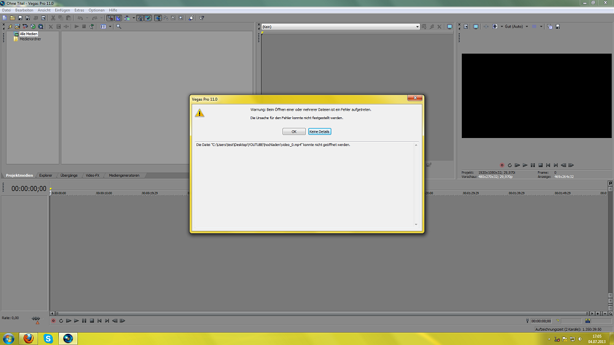Open the Optionen menu
The image size is (614, 345).
96,10
